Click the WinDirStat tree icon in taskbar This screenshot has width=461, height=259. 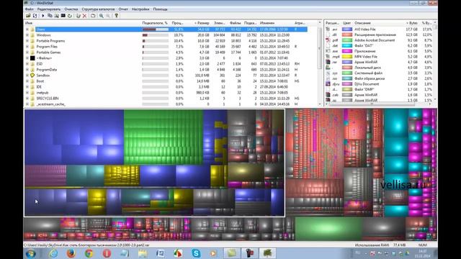[267, 253]
